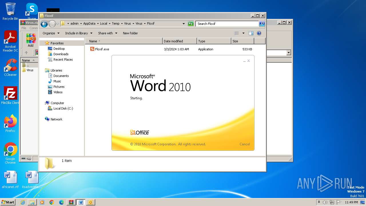Click the Search Floxif input field
Screen dimensions: 366x206
point(227,24)
